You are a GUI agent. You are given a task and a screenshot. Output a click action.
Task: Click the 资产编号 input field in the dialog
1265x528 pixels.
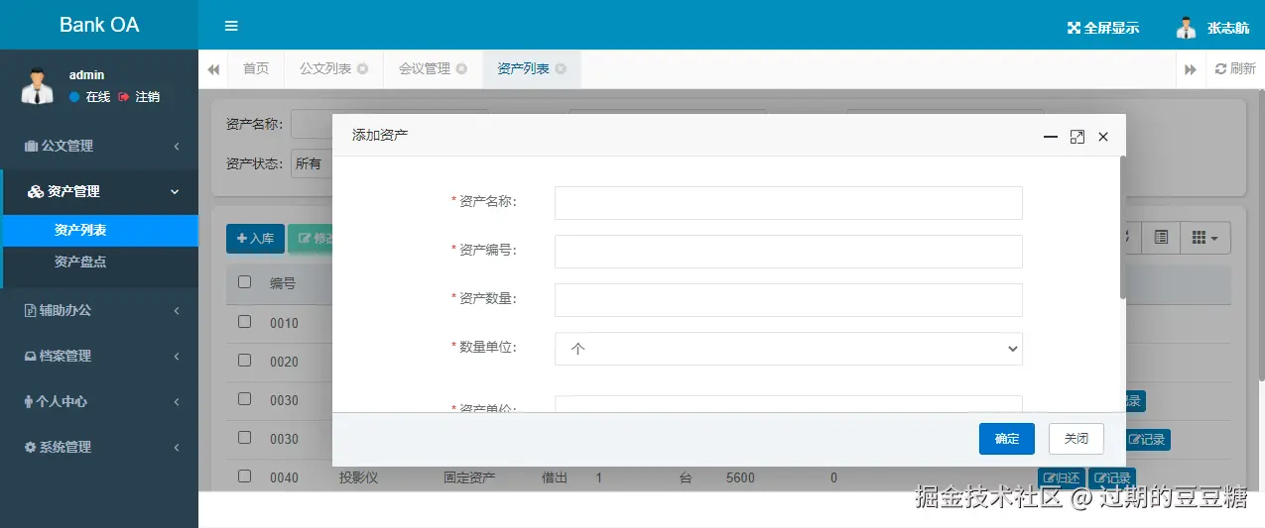click(x=789, y=252)
